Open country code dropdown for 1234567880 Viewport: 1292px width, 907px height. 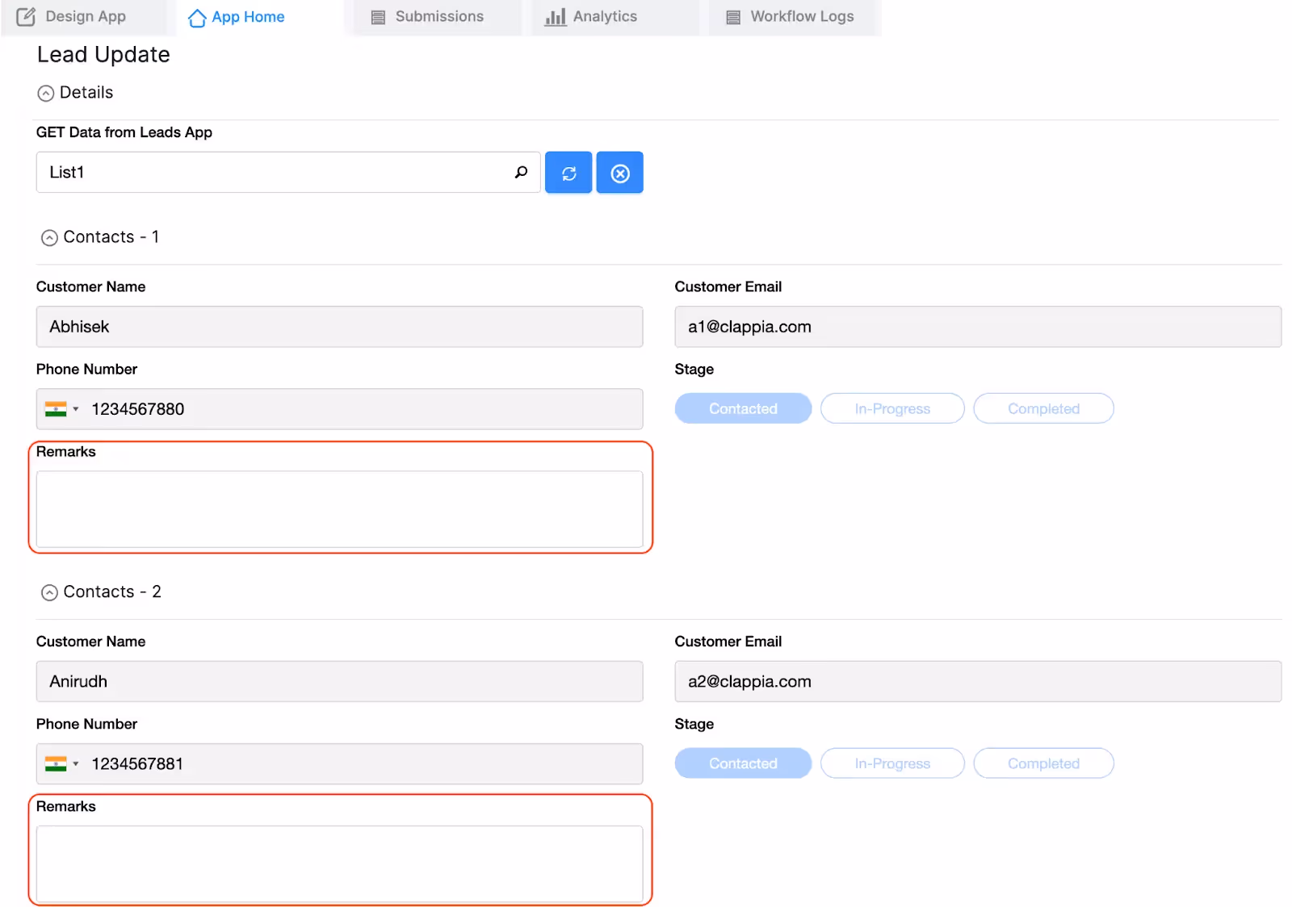point(62,409)
